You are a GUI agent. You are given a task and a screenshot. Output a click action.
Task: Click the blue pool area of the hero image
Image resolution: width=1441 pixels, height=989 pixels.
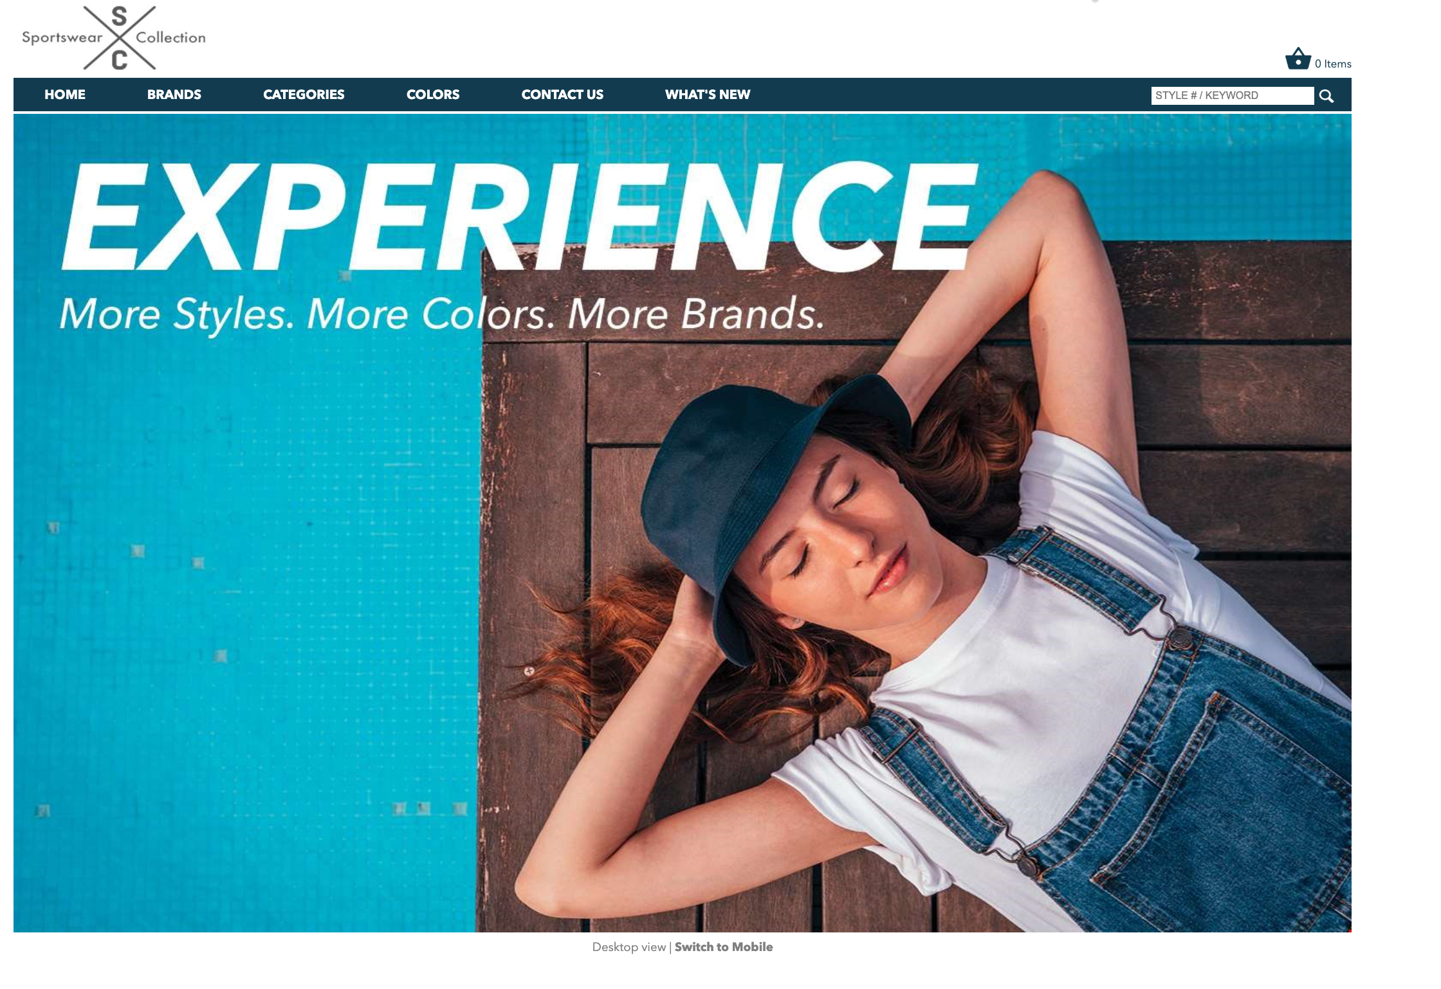[x=244, y=579]
